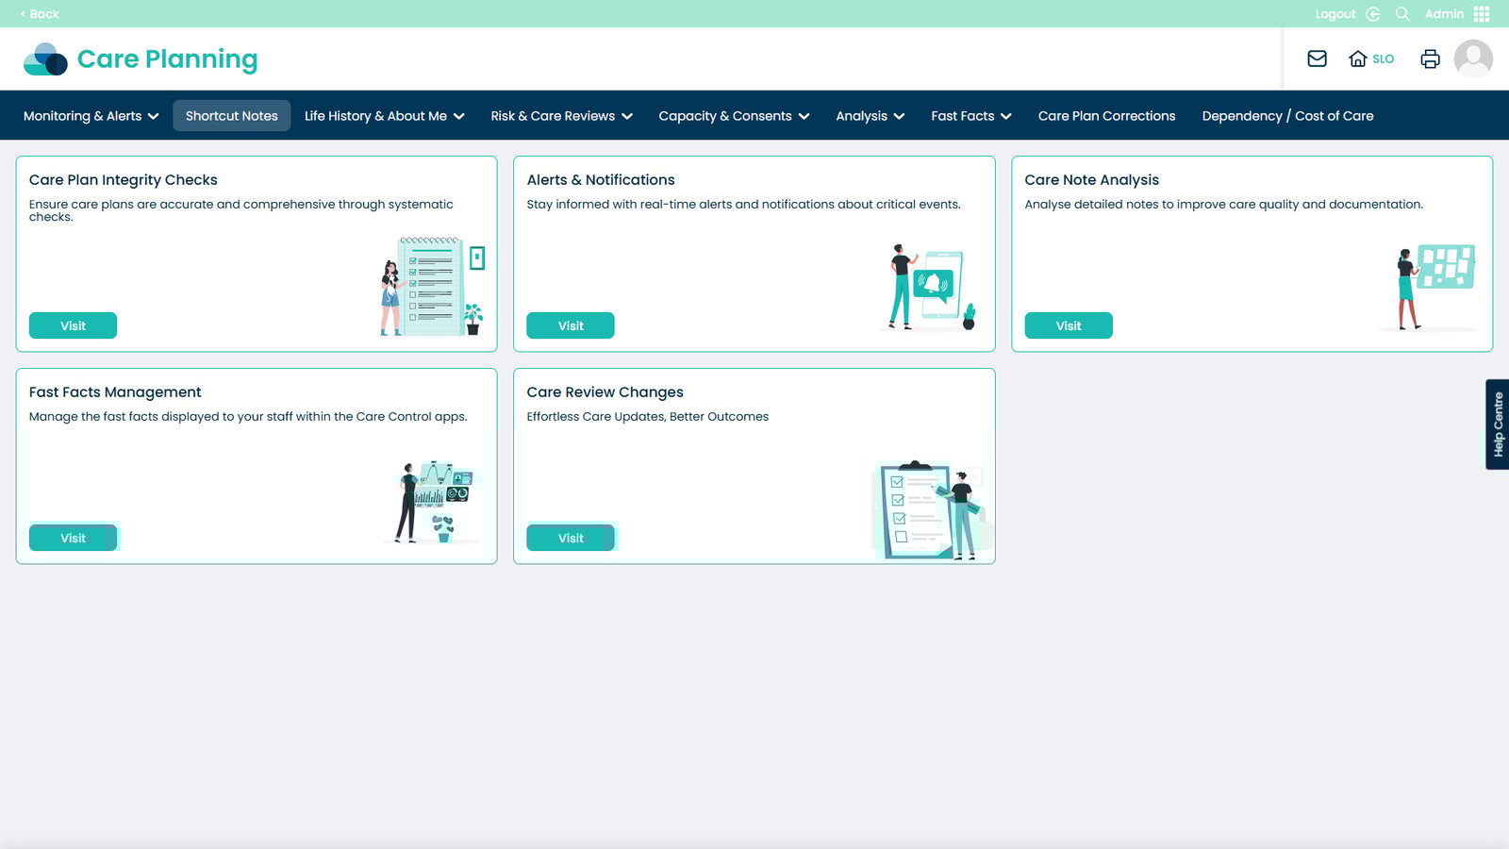Image resolution: width=1509 pixels, height=849 pixels.
Task: Click the search magnifier icon
Action: pos(1402,14)
